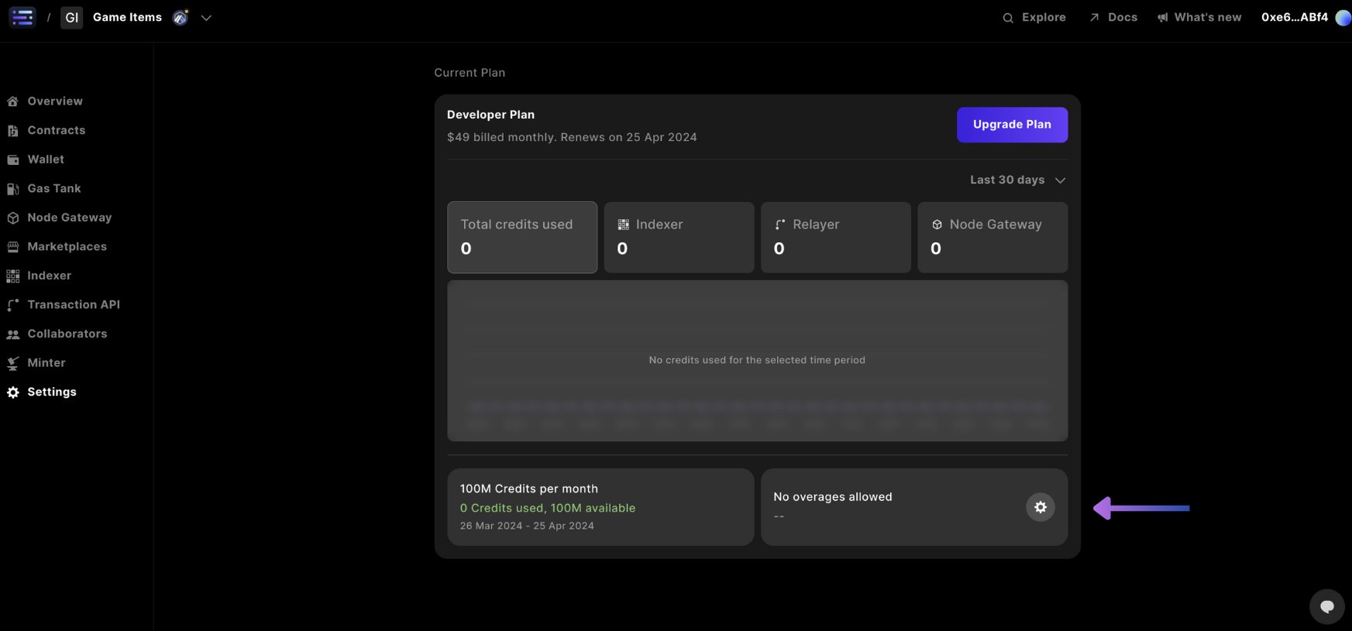Viewport: 1352px width, 631px height.
Task: Click the chevron next to Last 30 days
Action: pyautogui.click(x=1060, y=180)
